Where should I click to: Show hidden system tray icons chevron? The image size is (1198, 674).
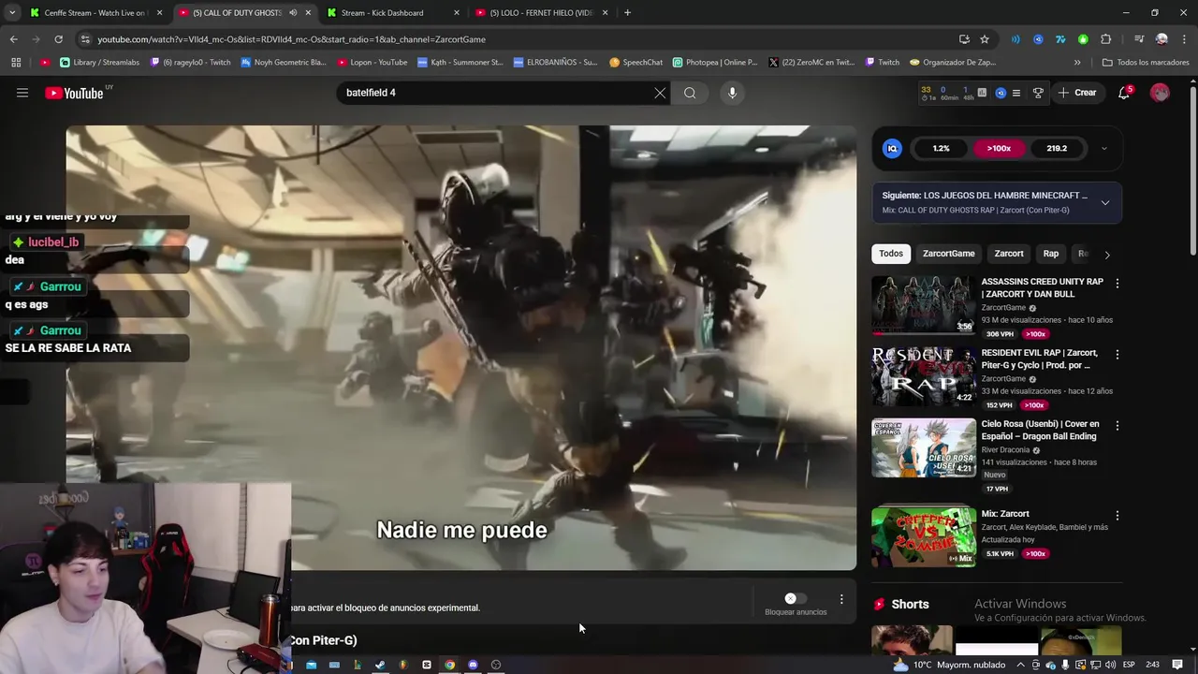point(1020,665)
